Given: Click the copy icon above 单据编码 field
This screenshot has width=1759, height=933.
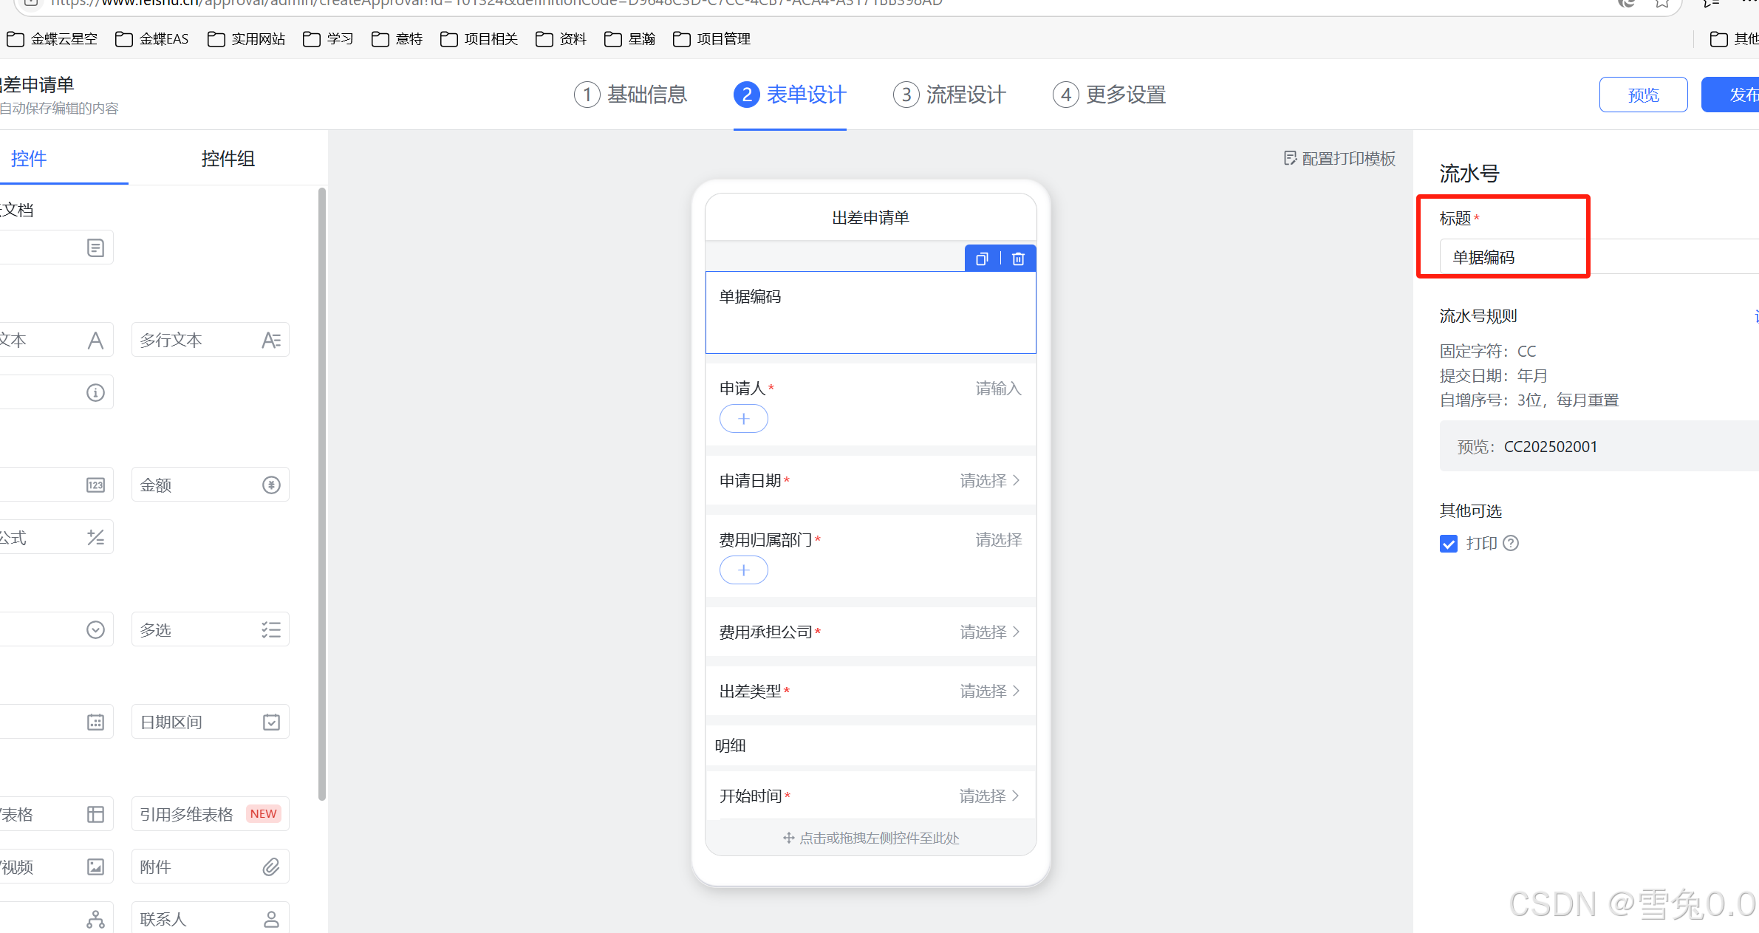Looking at the screenshot, I should (982, 259).
